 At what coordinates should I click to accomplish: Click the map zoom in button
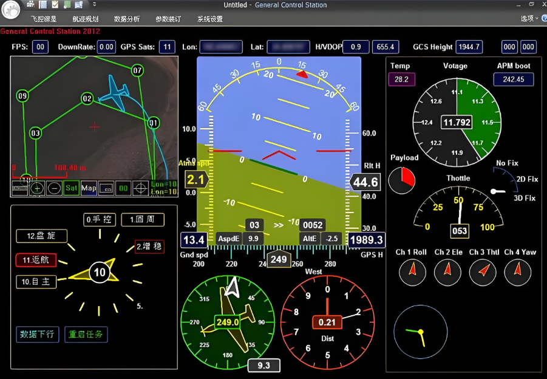click(37, 188)
